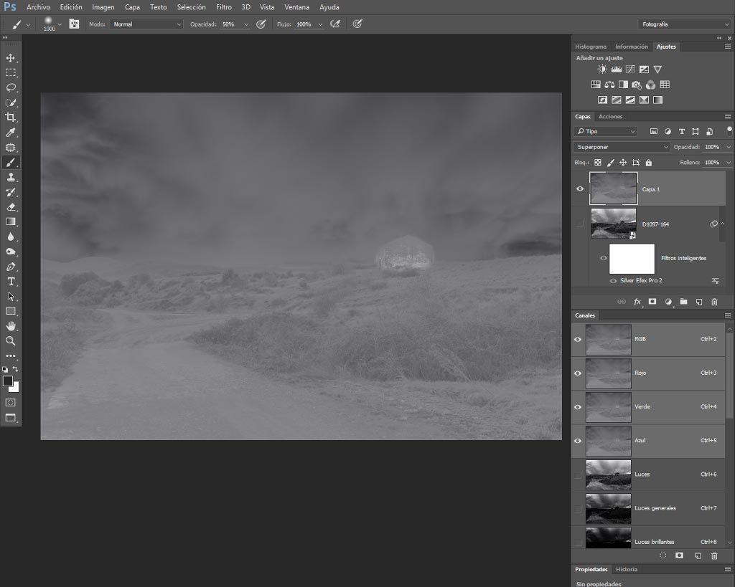
Task: Click the background color swatch
Action: (16, 388)
